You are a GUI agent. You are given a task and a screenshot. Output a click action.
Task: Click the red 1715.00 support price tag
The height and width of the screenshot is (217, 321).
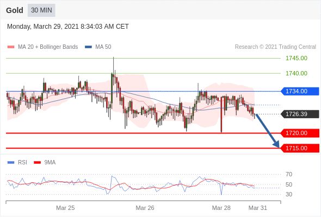click(x=300, y=148)
